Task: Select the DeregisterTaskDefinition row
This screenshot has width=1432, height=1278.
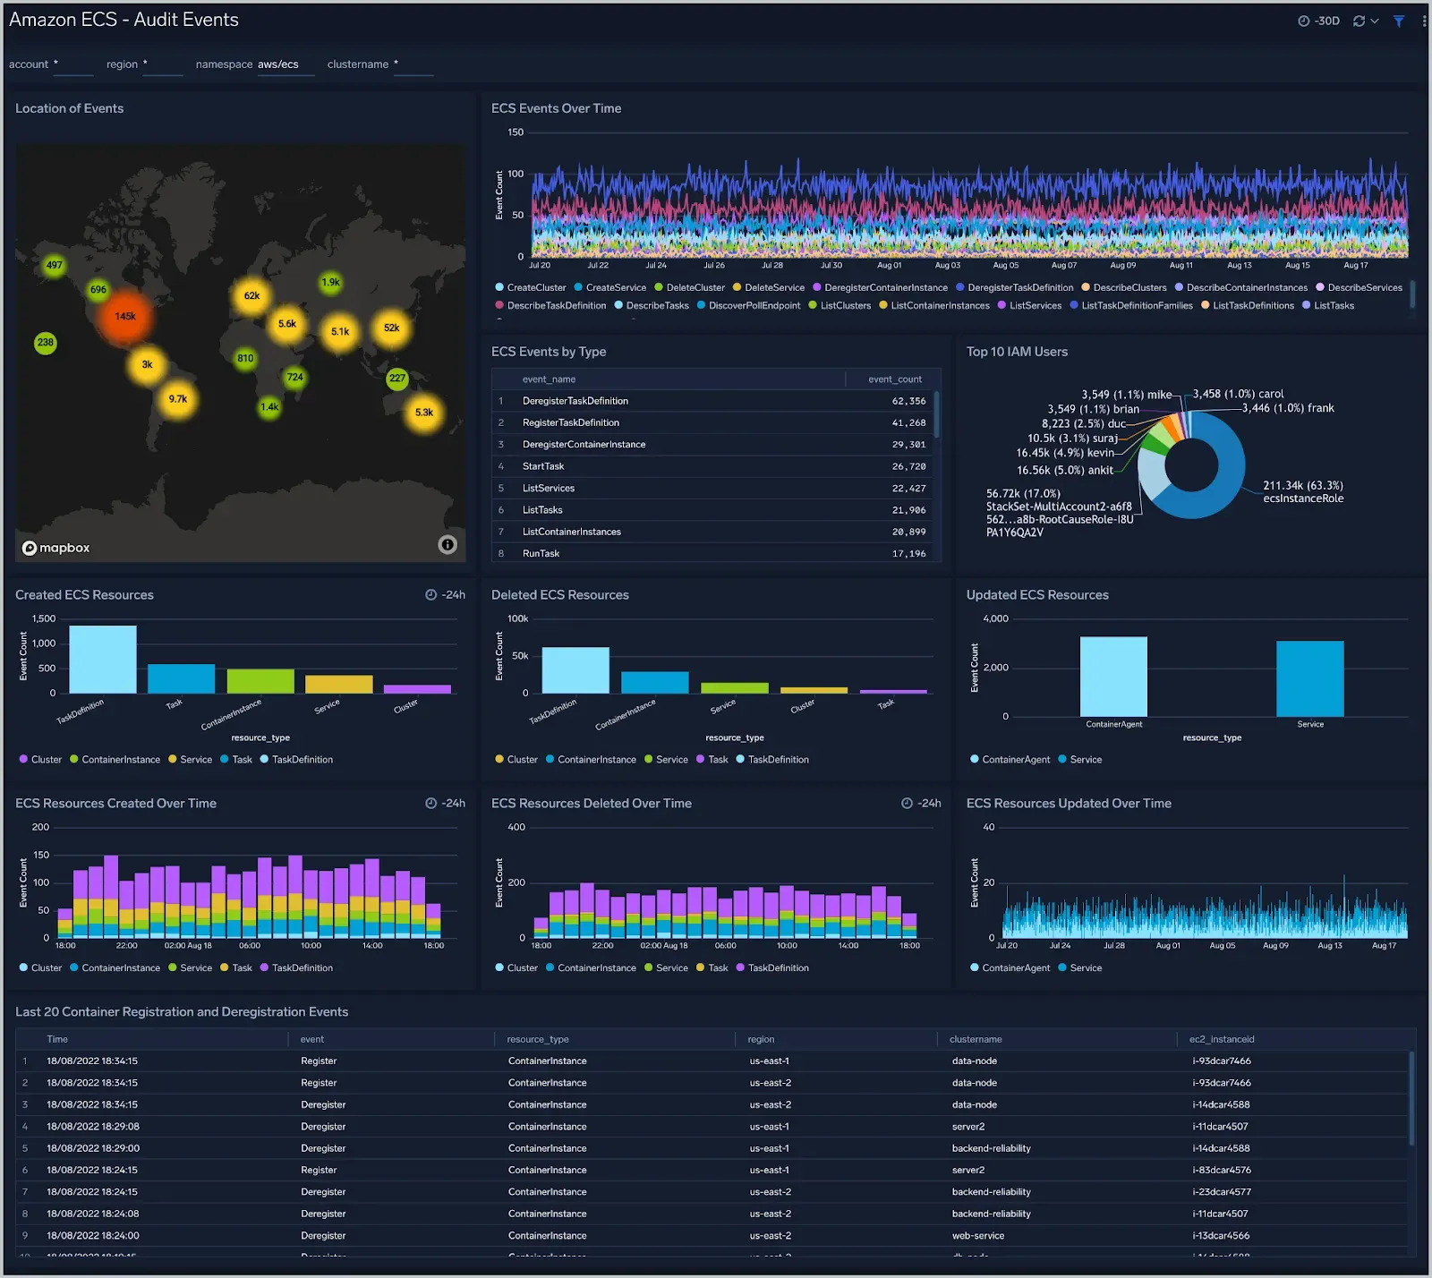Action: (x=714, y=401)
